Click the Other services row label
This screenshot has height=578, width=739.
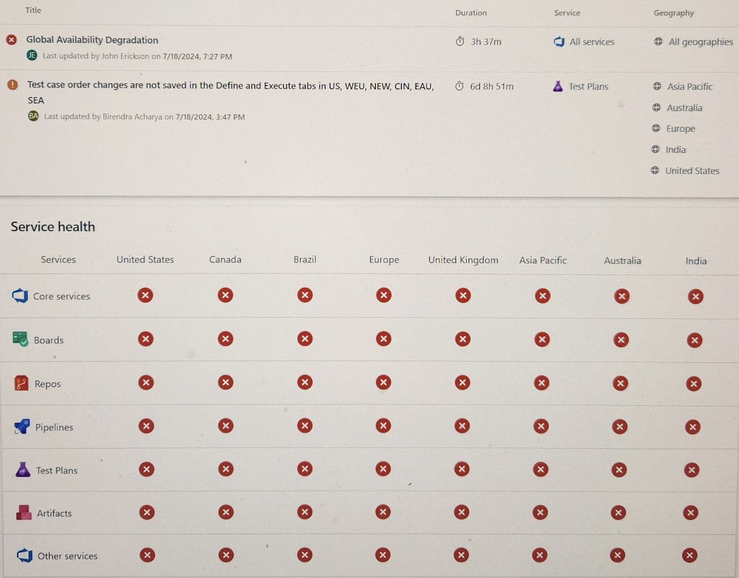point(68,556)
